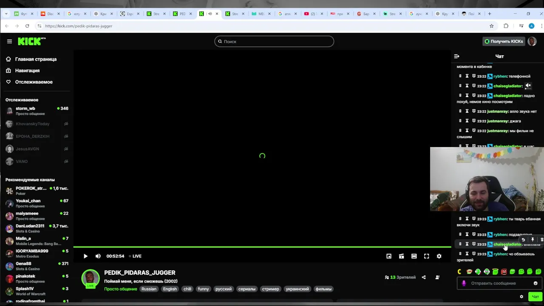
Task: Select the фильмы tag
Action: coord(323,289)
